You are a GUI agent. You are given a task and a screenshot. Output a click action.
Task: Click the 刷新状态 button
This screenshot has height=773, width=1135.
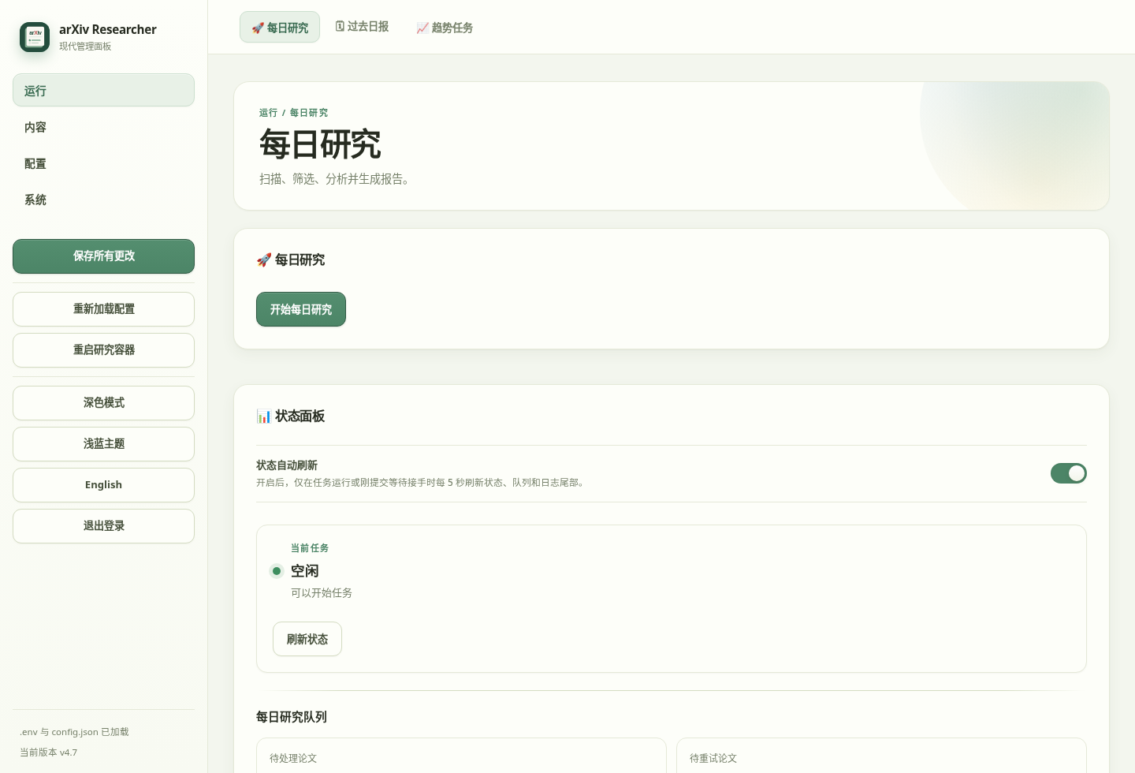coord(307,639)
